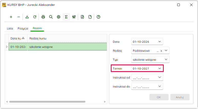
Task: Open the Instruktaż do date dropdown
Action: pos(160,86)
